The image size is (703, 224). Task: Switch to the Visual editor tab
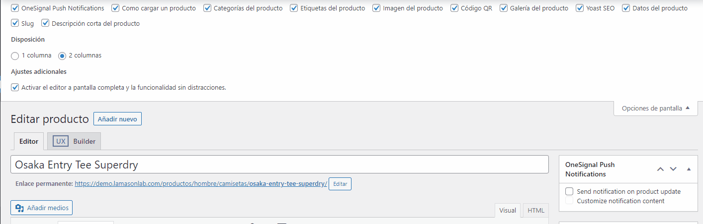(508, 210)
